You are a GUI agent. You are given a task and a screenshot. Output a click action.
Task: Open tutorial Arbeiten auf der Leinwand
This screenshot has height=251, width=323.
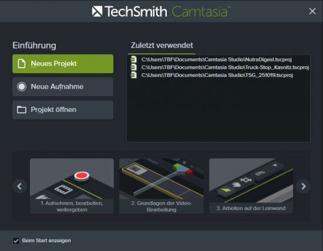pos(251,186)
